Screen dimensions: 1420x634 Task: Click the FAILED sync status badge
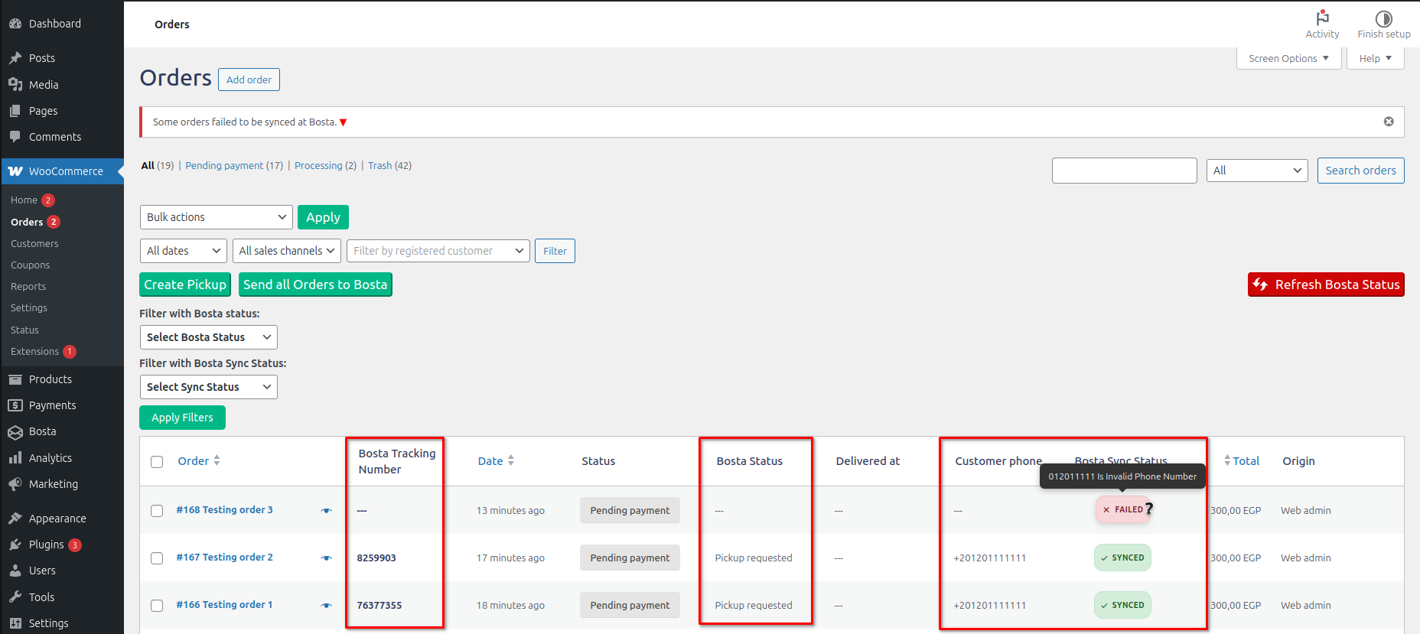(x=1122, y=509)
